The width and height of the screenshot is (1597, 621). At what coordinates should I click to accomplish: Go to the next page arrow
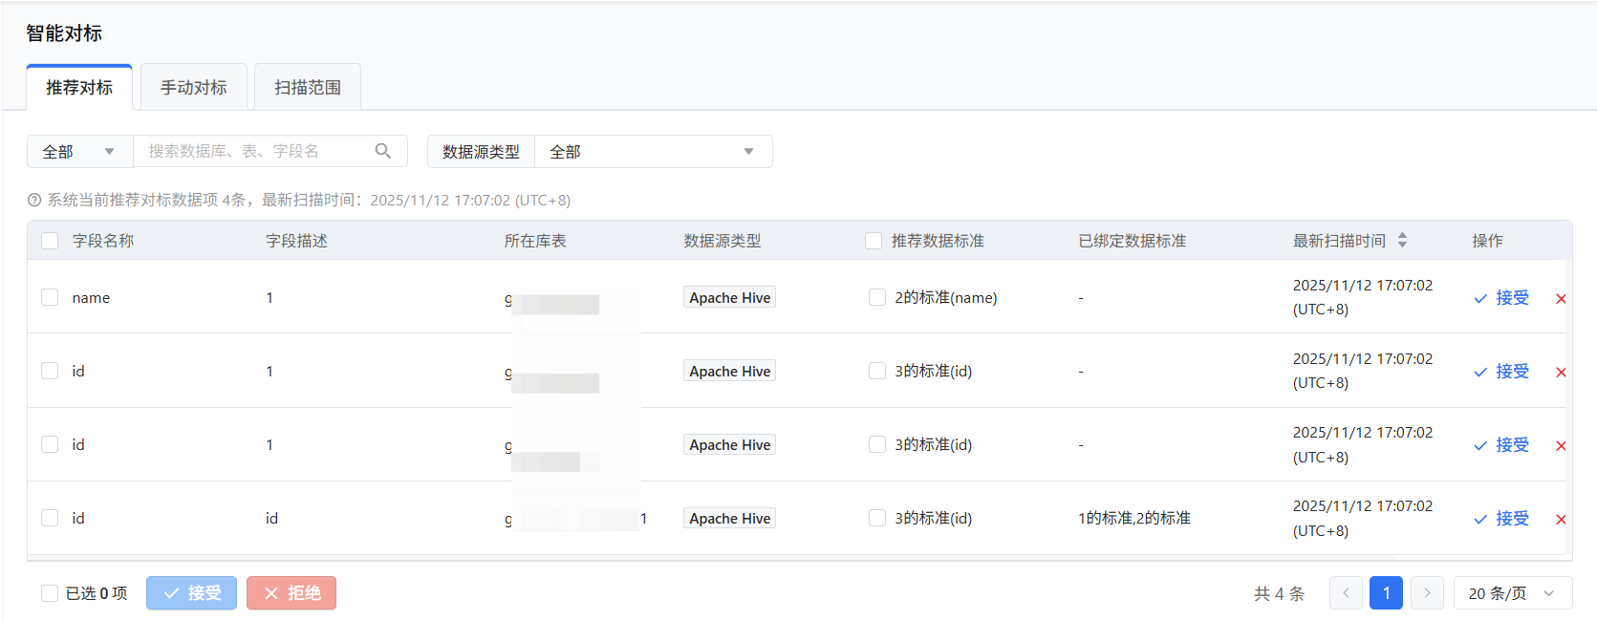(1427, 593)
